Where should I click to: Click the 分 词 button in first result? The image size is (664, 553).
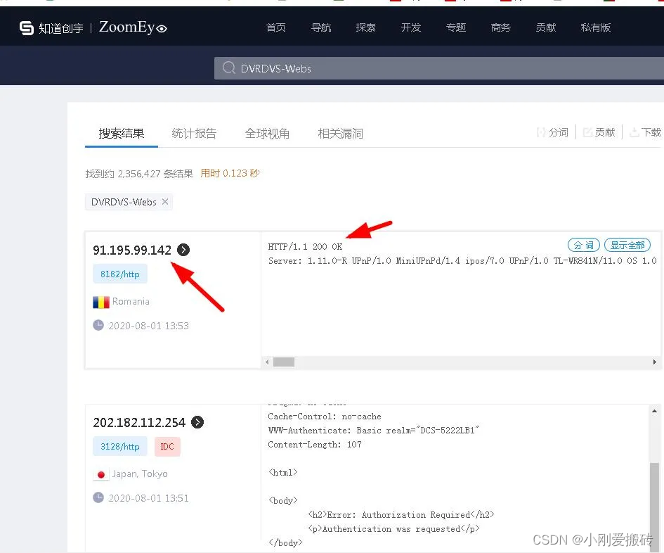click(x=583, y=245)
